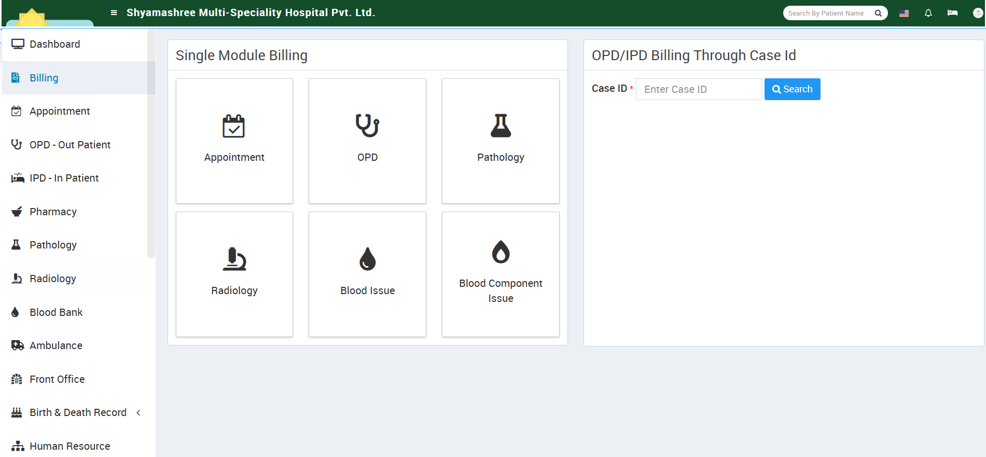Image resolution: width=986 pixels, height=457 pixels.
Task: Click the Search By Patient Name box
Action: point(827,13)
